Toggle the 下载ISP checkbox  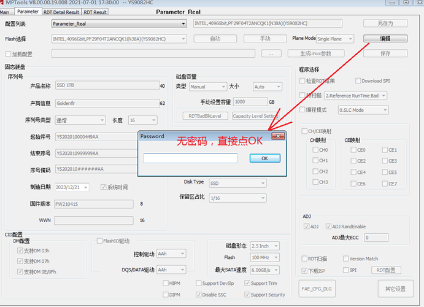pyautogui.click(x=304, y=271)
